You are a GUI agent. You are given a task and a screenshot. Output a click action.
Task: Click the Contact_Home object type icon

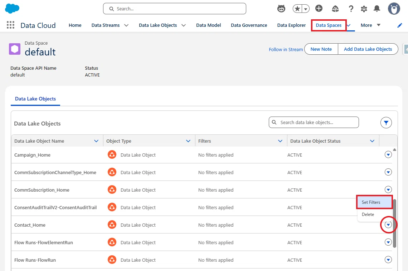point(112,225)
